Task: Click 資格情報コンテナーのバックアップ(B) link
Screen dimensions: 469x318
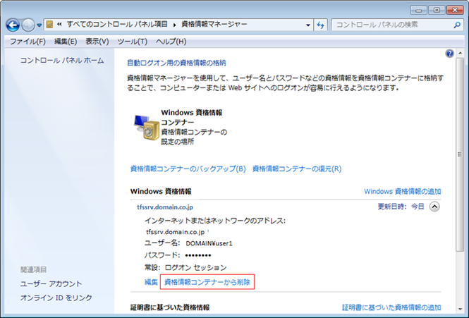Action: (188, 169)
